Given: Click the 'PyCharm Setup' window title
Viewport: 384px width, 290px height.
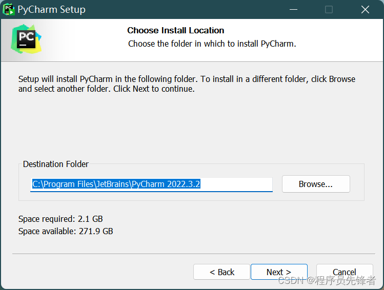Looking at the screenshot, I should (51, 10).
